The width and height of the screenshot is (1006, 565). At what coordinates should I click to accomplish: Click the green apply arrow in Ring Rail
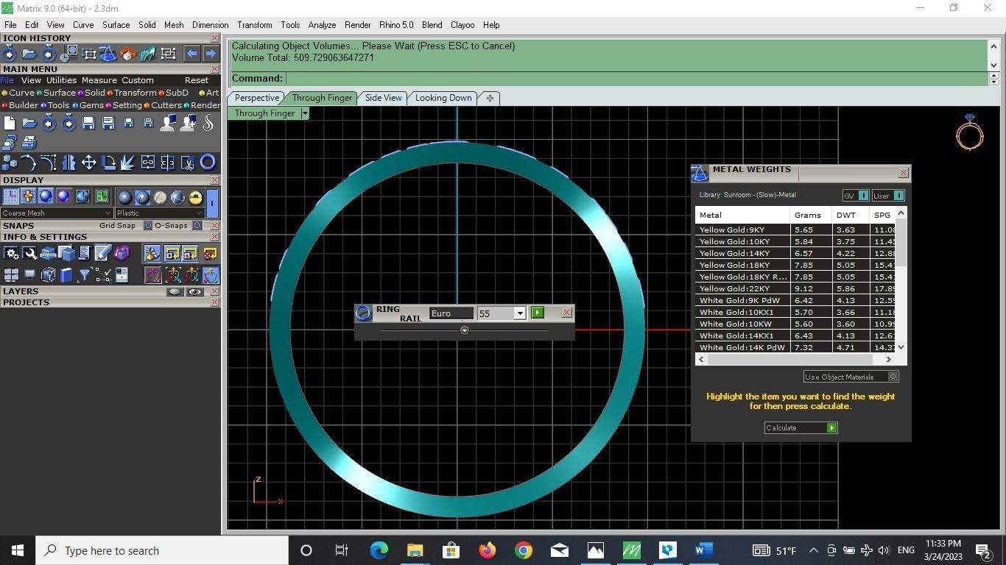538,313
